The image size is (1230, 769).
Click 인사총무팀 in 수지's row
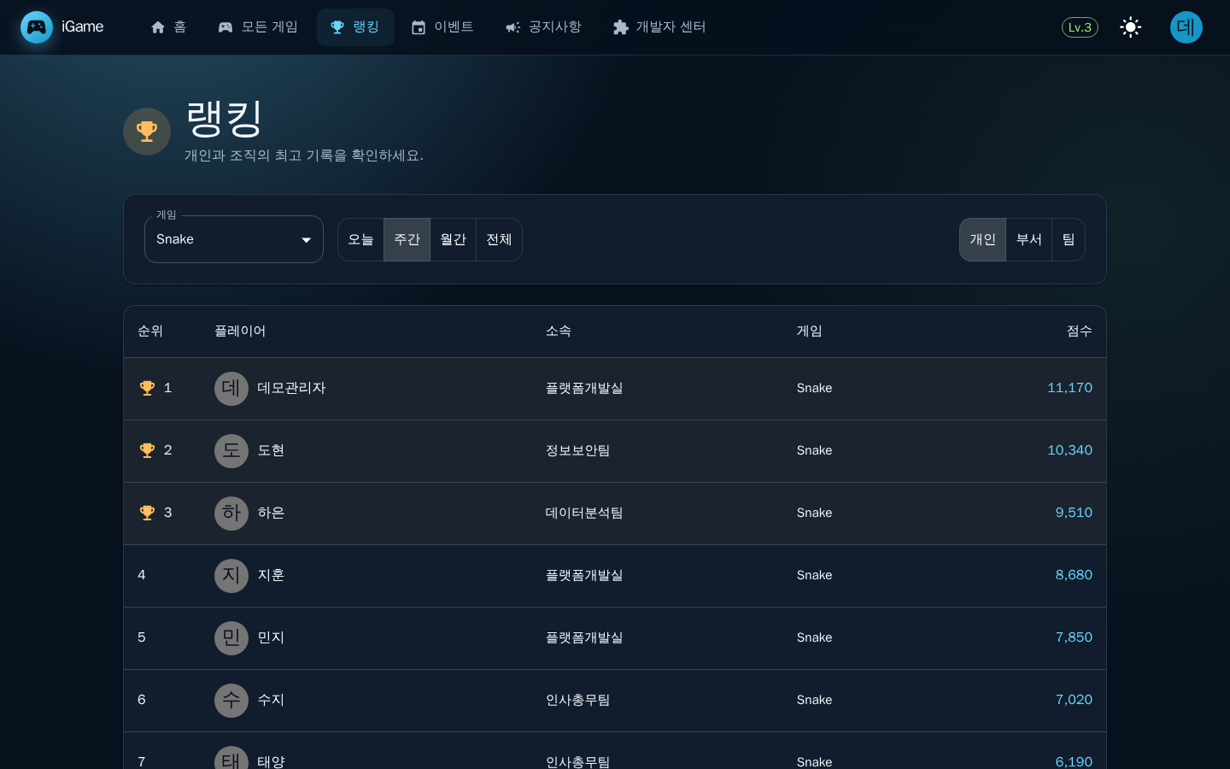pos(577,700)
